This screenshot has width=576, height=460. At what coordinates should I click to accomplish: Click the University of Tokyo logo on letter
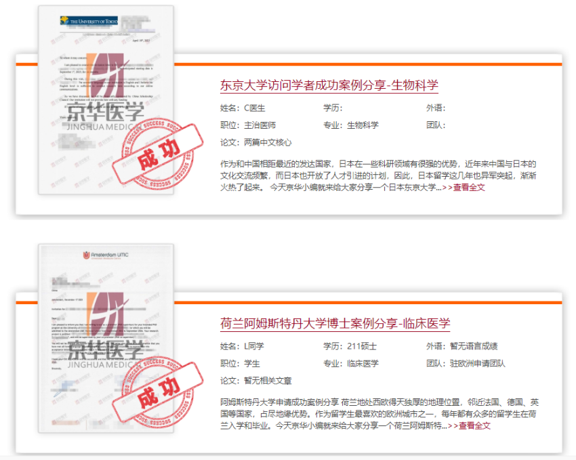[89, 20]
